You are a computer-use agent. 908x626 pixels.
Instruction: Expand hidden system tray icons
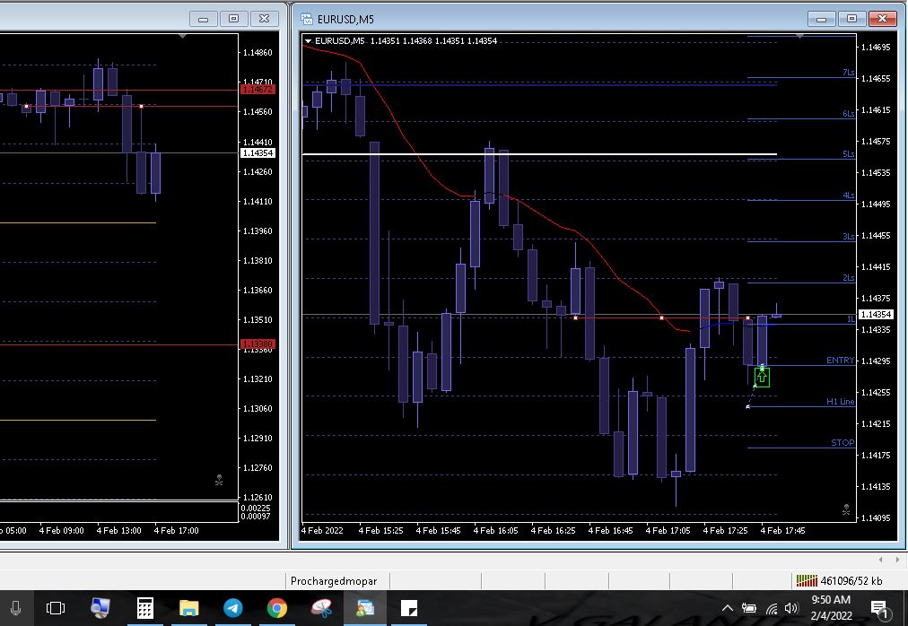coord(727,609)
